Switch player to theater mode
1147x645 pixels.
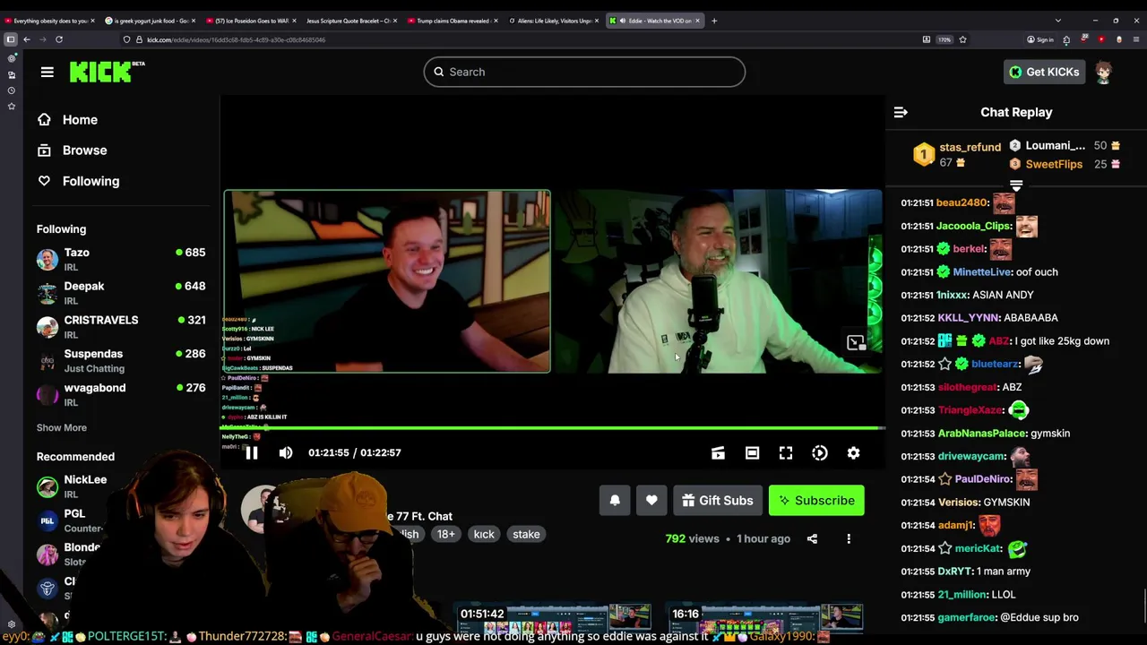[752, 453]
